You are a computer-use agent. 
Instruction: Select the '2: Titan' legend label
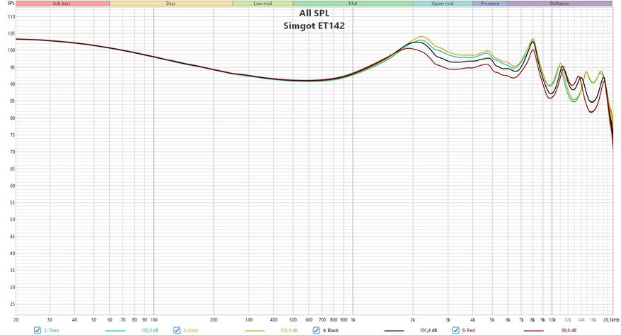[52, 330]
